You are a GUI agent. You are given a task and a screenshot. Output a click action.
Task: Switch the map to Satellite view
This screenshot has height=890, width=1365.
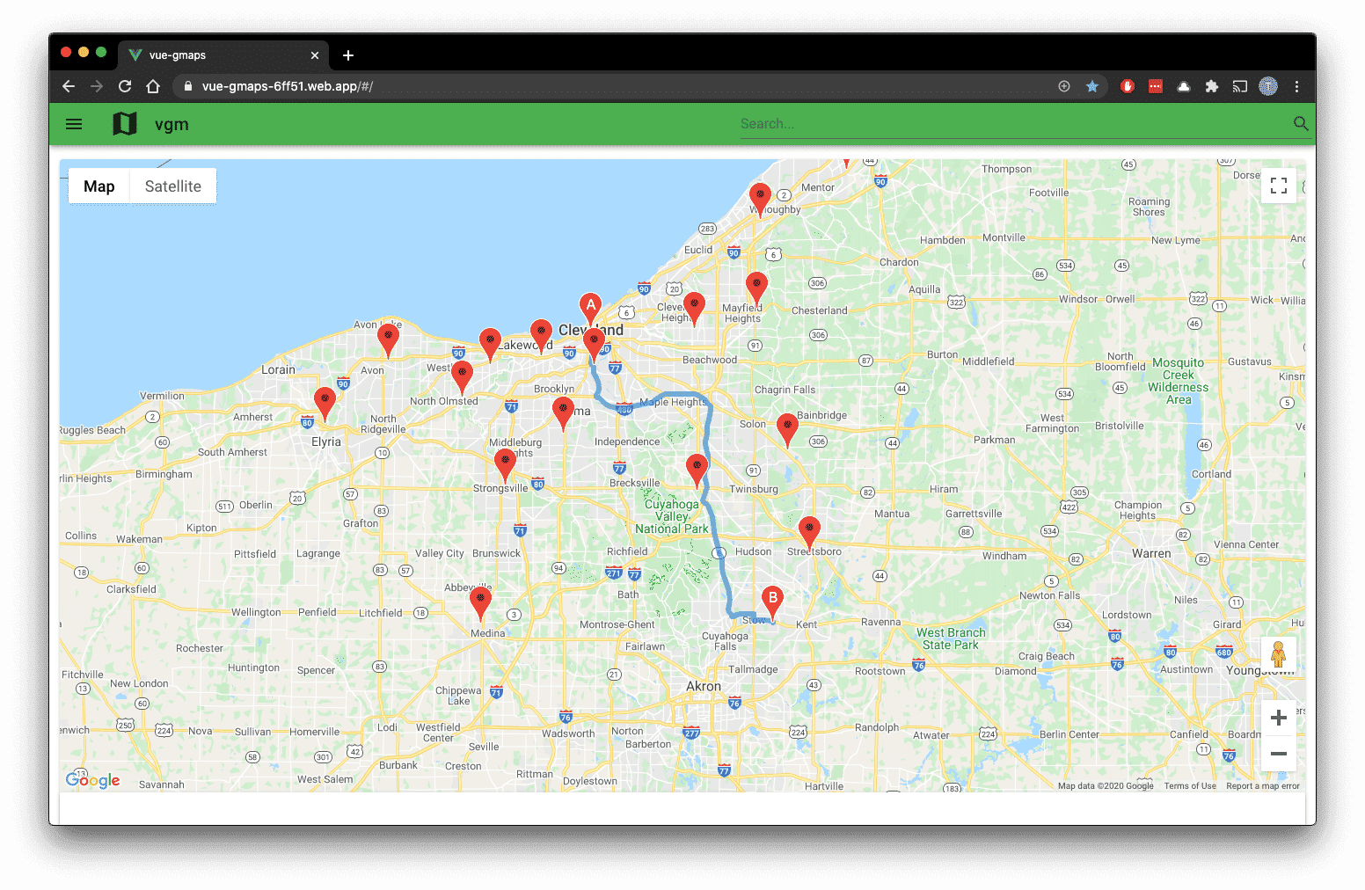point(172,186)
